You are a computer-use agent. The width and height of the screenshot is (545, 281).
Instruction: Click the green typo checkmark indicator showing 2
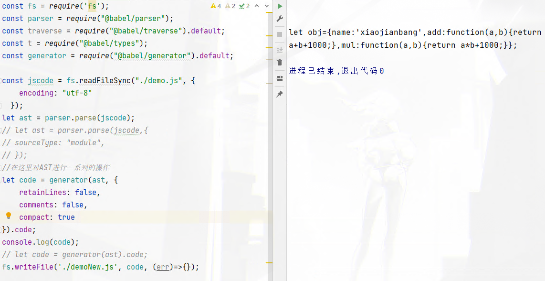[x=244, y=6]
